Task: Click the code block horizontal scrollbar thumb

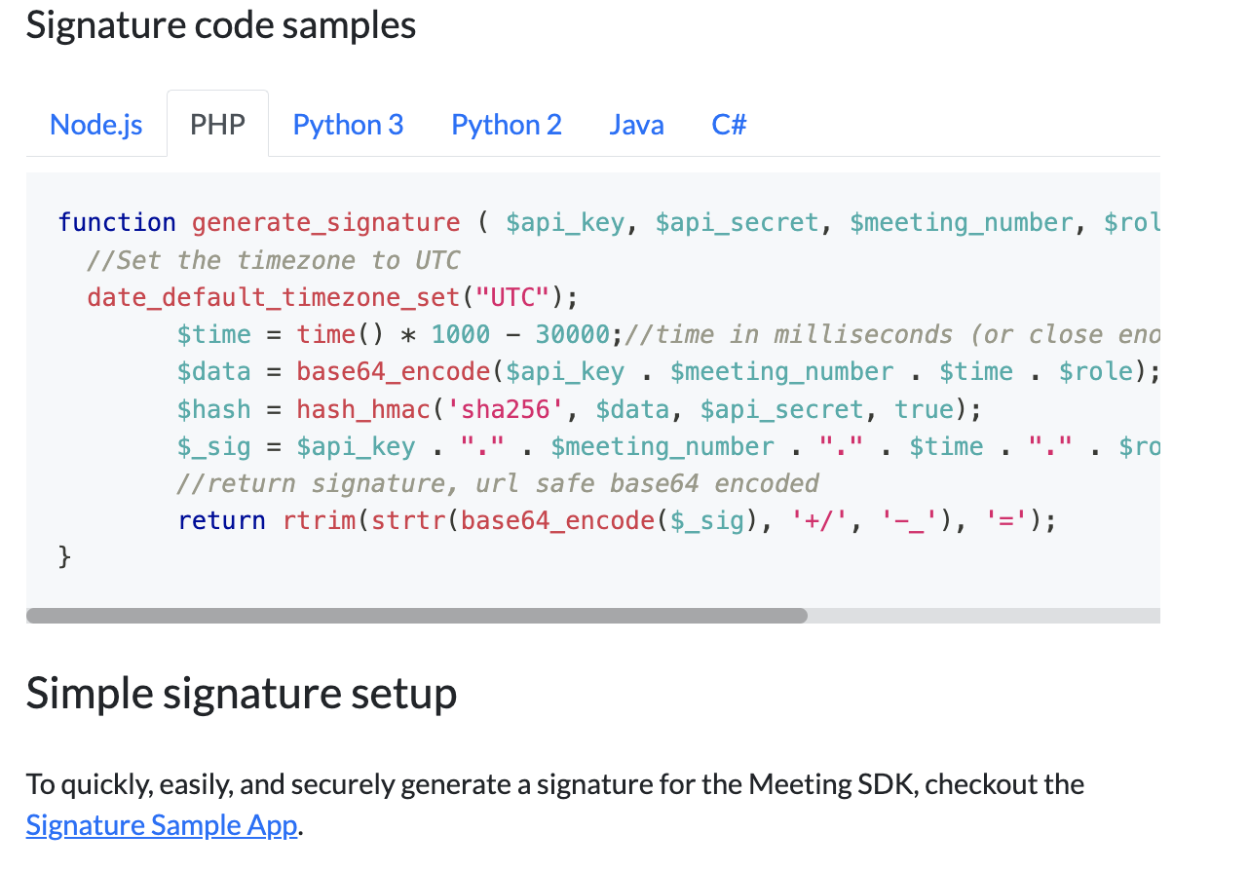Action: pyautogui.click(x=416, y=616)
